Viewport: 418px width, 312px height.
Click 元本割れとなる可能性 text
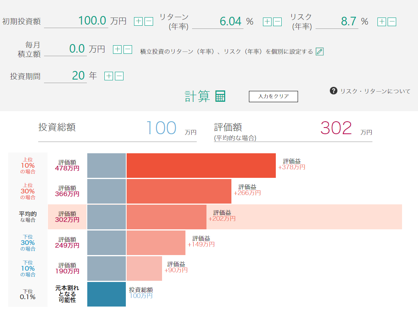point(67,294)
